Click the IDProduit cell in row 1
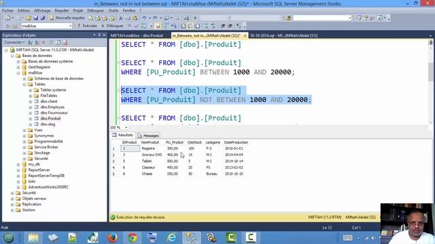This screenshot has height=244, width=435. click(x=130, y=148)
